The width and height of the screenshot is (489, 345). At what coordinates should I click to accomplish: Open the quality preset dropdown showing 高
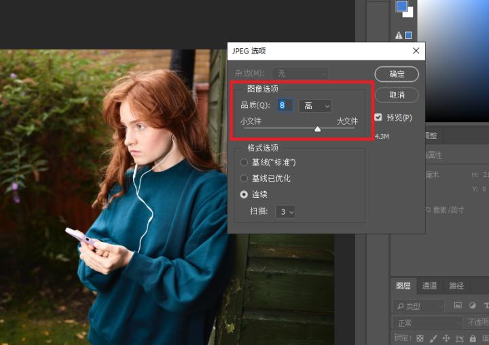click(314, 106)
